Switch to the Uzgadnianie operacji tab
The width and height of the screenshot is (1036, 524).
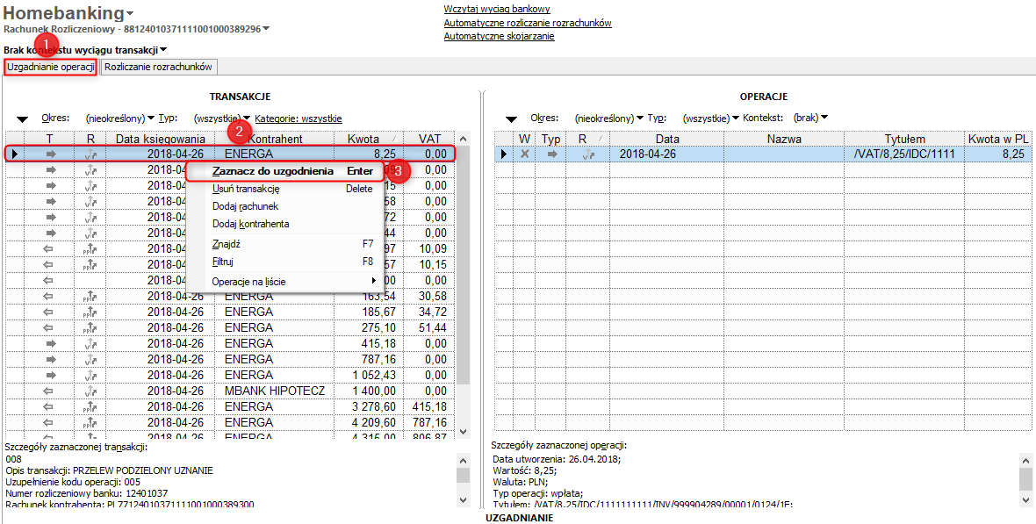(52, 68)
